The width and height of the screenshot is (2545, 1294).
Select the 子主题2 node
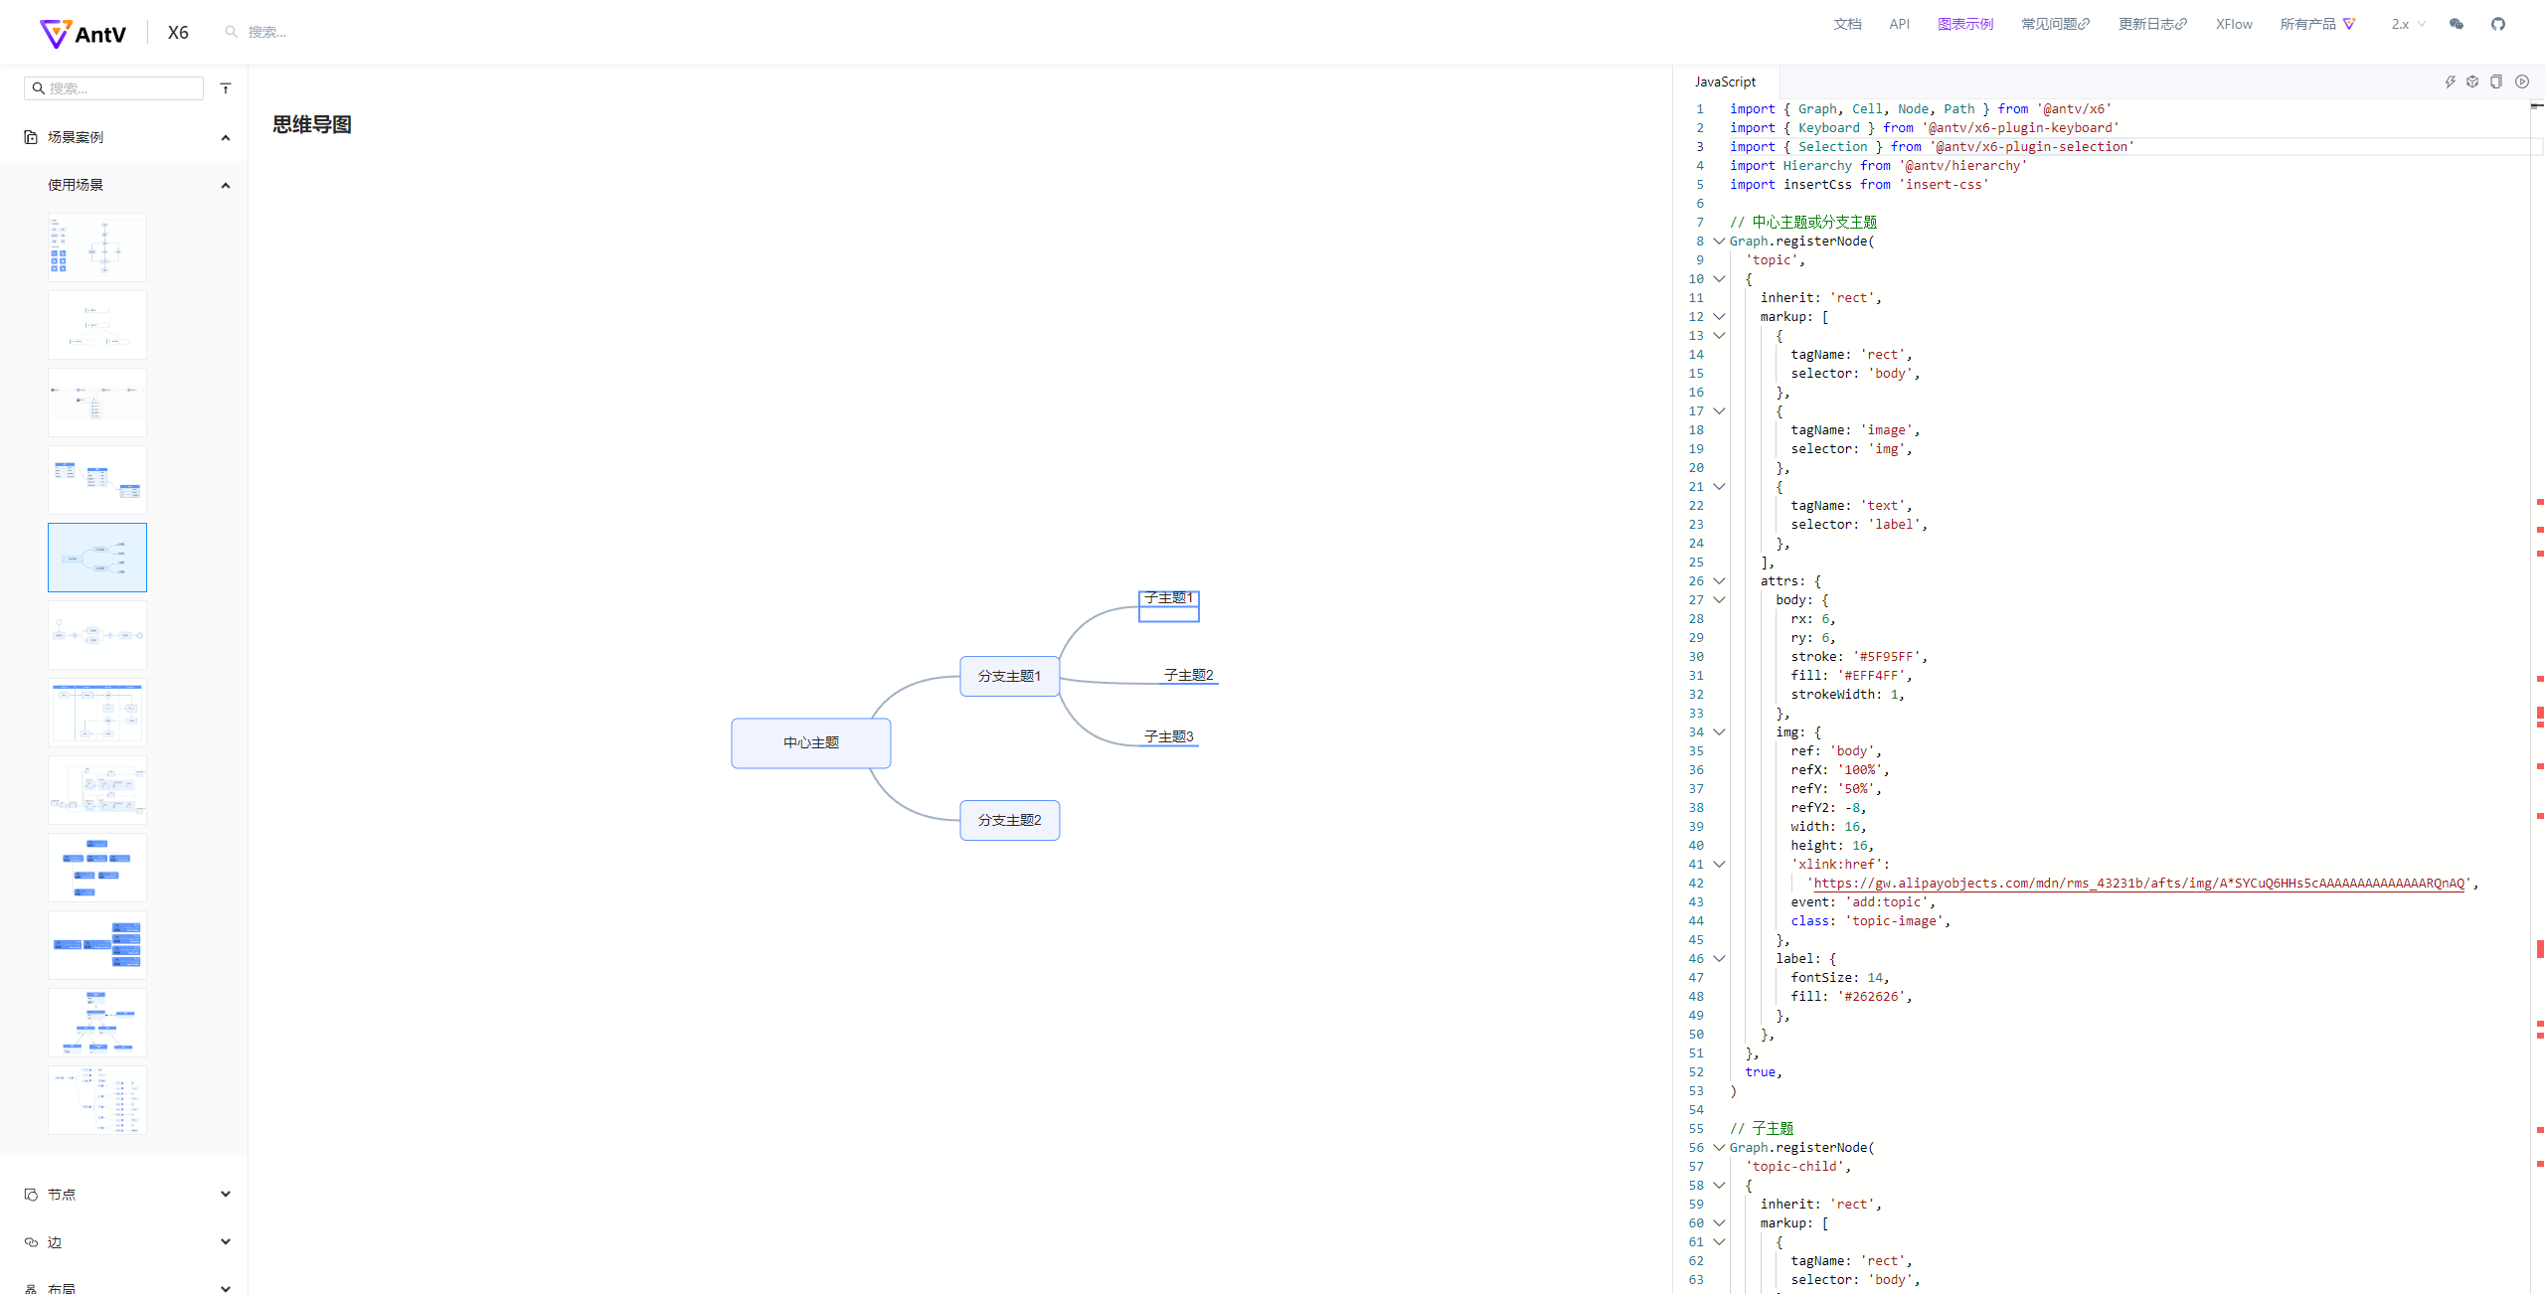coord(1189,675)
